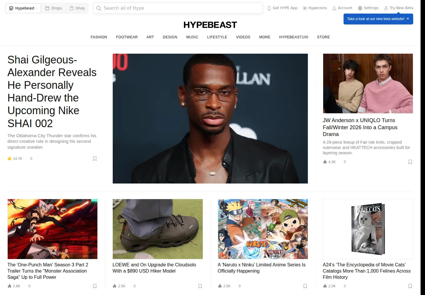Open the JW Anderson x UNIQLO thumbnail
This screenshot has height=295, width=425.
click(x=368, y=83)
